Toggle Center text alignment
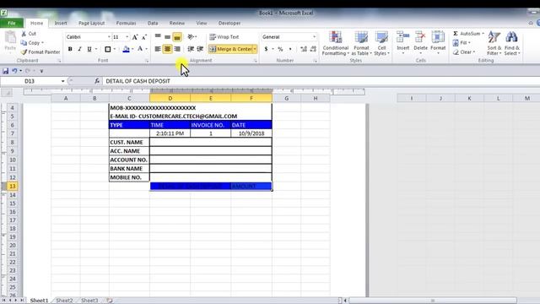This screenshot has width=540, height=304. [167, 49]
